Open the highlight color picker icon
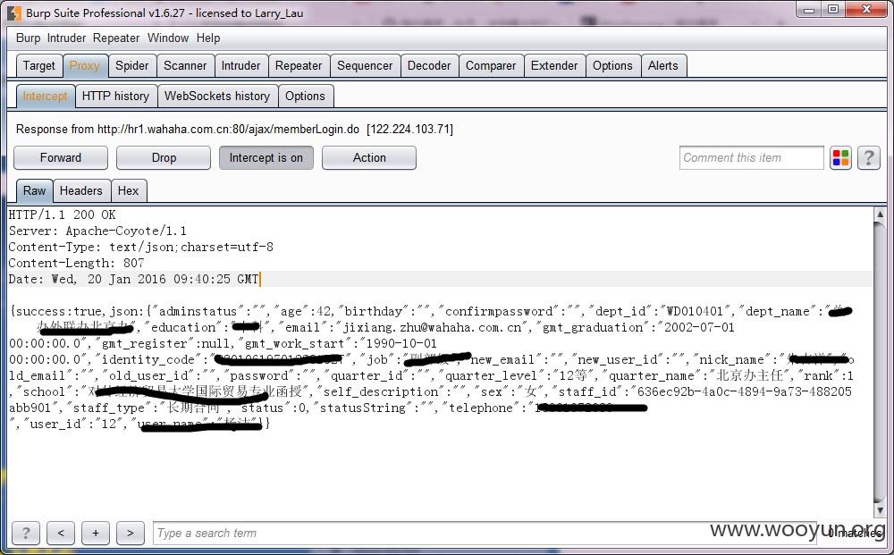The width and height of the screenshot is (894, 555). [x=840, y=158]
